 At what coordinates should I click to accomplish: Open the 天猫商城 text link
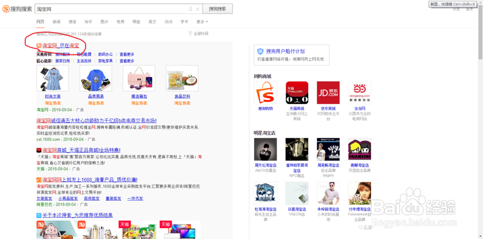(297, 109)
